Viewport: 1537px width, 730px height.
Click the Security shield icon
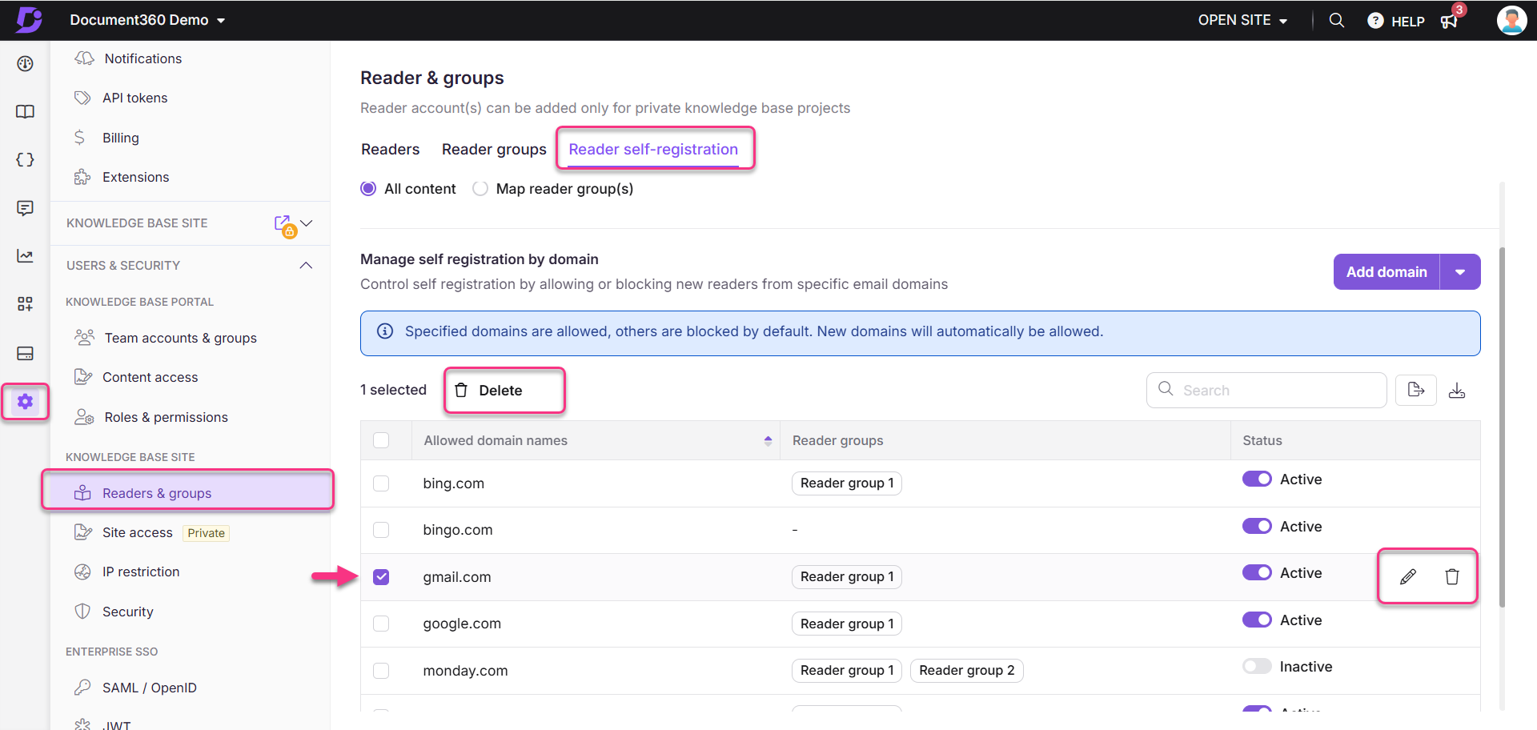82,611
